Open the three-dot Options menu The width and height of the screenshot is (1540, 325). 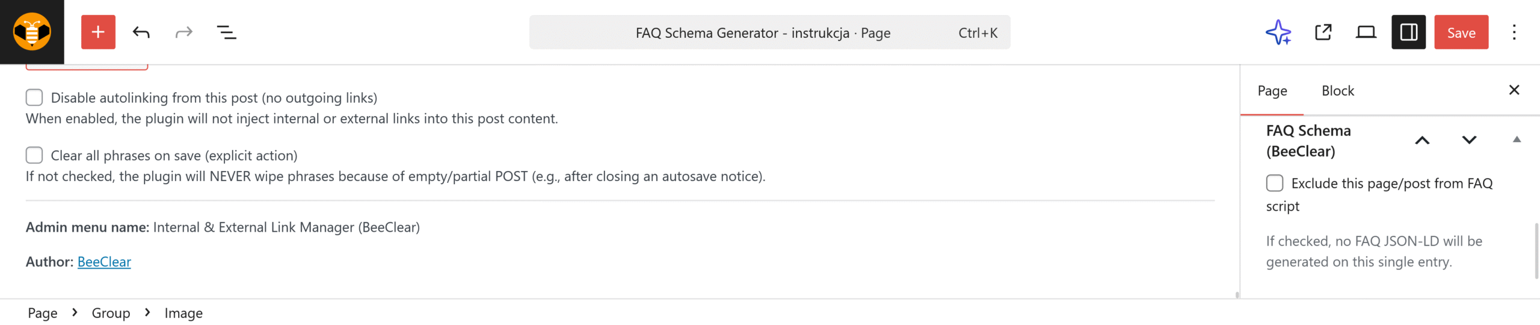pyautogui.click(x=1514, y=32)
